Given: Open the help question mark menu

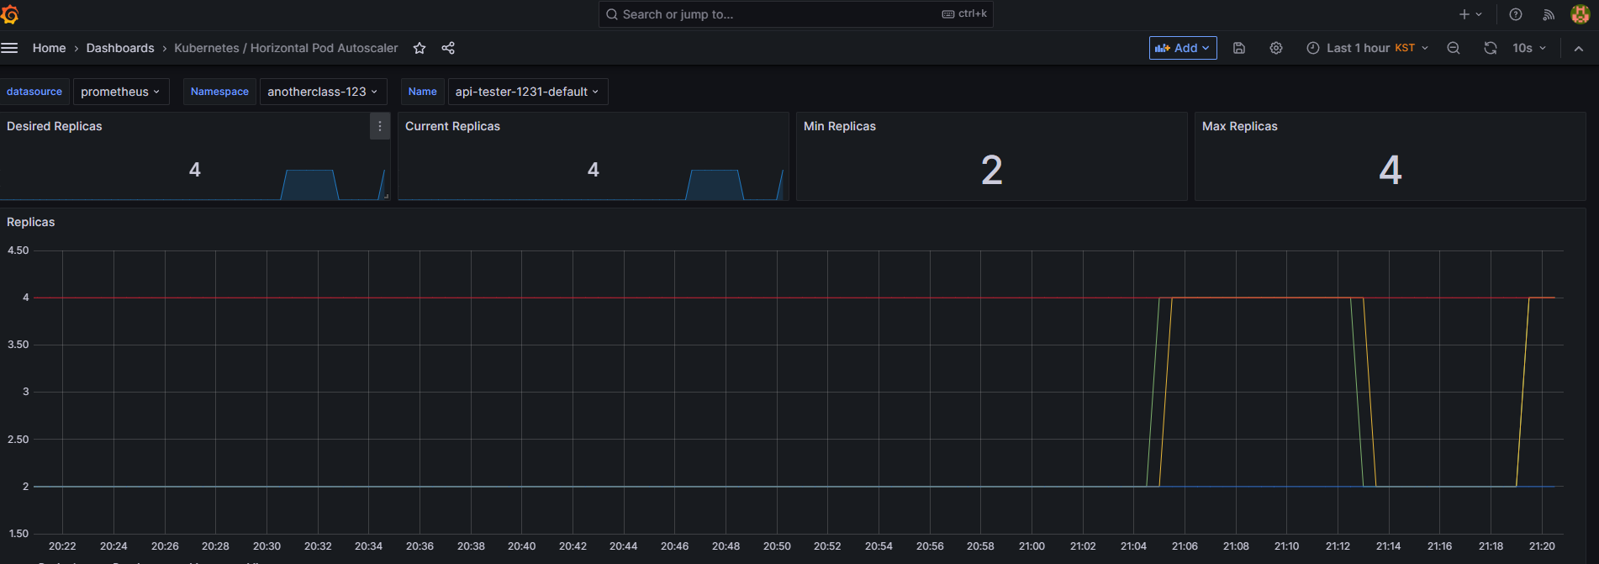Looking at the screenshot, I should pyautogui.click(x=1516, y=14).
